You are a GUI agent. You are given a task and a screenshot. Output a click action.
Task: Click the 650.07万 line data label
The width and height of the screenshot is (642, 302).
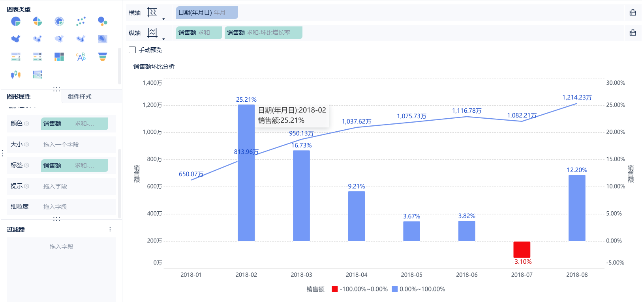191,174
